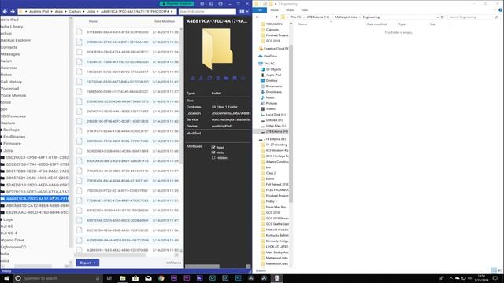The height and width of the screenshot is (283, 504).
Task: Click File Explorer's up-one-level arrow
Action: 276,17
